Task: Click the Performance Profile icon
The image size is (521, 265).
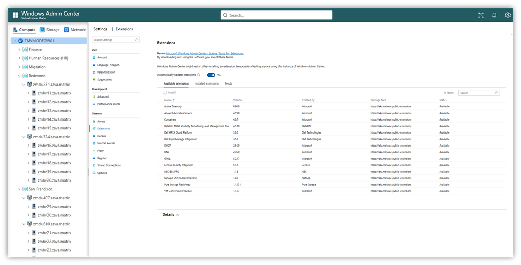Action: point(94,104)
